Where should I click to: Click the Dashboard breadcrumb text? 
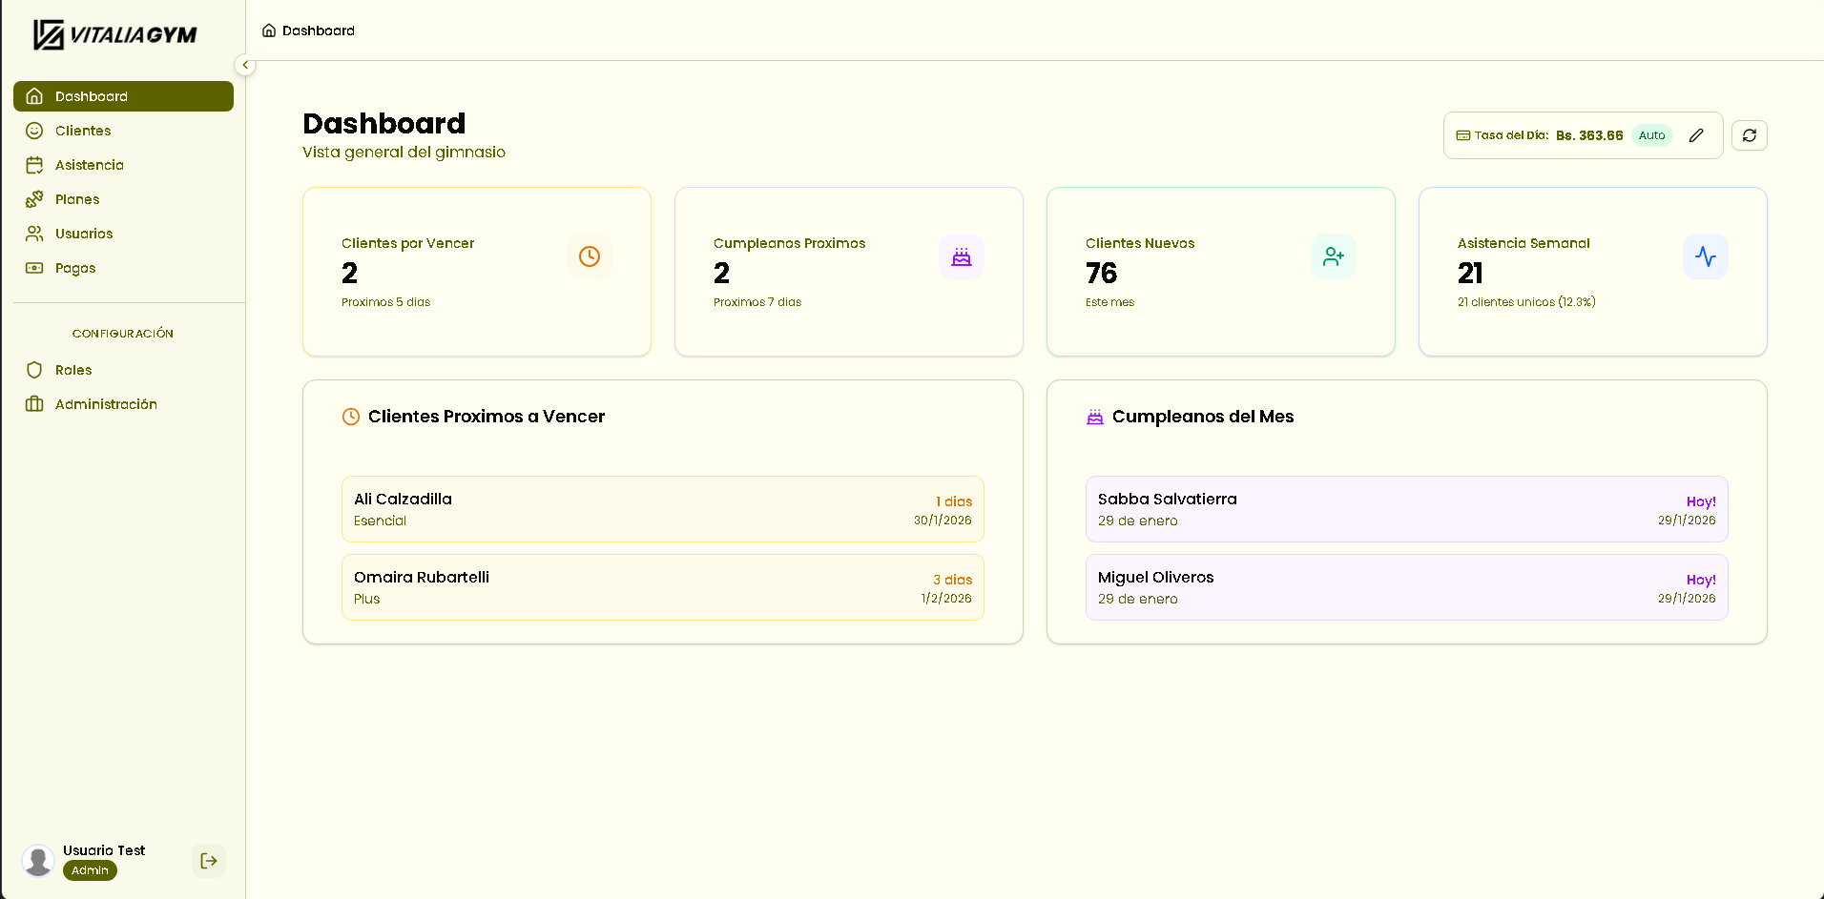[319, 31]
